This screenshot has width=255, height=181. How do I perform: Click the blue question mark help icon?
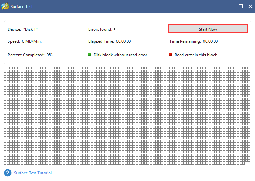pyautogui.click(x=8, y=173)
